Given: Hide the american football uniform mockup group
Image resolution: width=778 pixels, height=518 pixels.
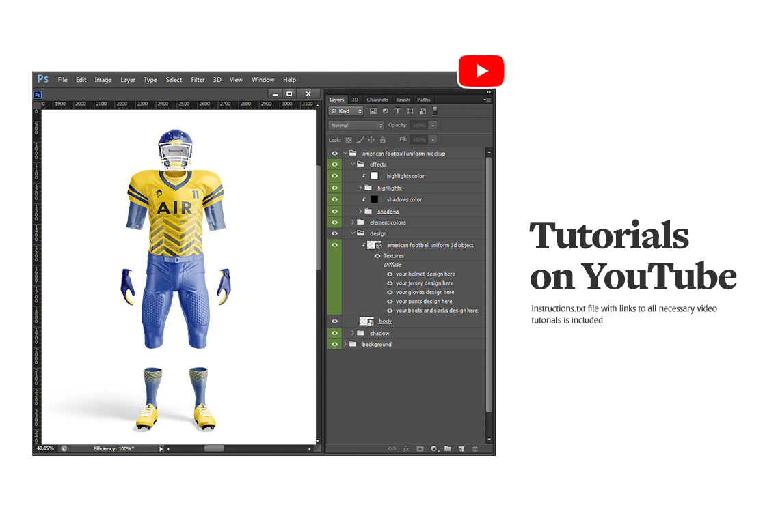Looking at the screenshot, I should (334, 154).
